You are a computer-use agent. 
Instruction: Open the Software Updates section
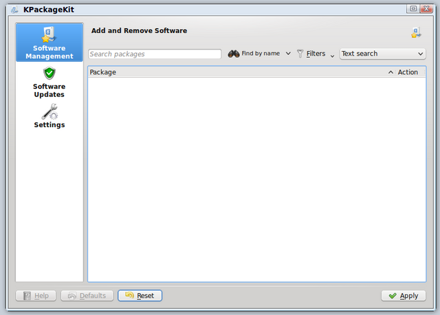pos(49,82)
